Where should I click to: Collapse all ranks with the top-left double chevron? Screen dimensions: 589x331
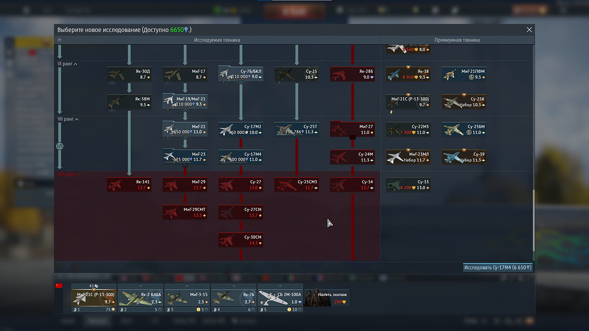pos(59,40)
